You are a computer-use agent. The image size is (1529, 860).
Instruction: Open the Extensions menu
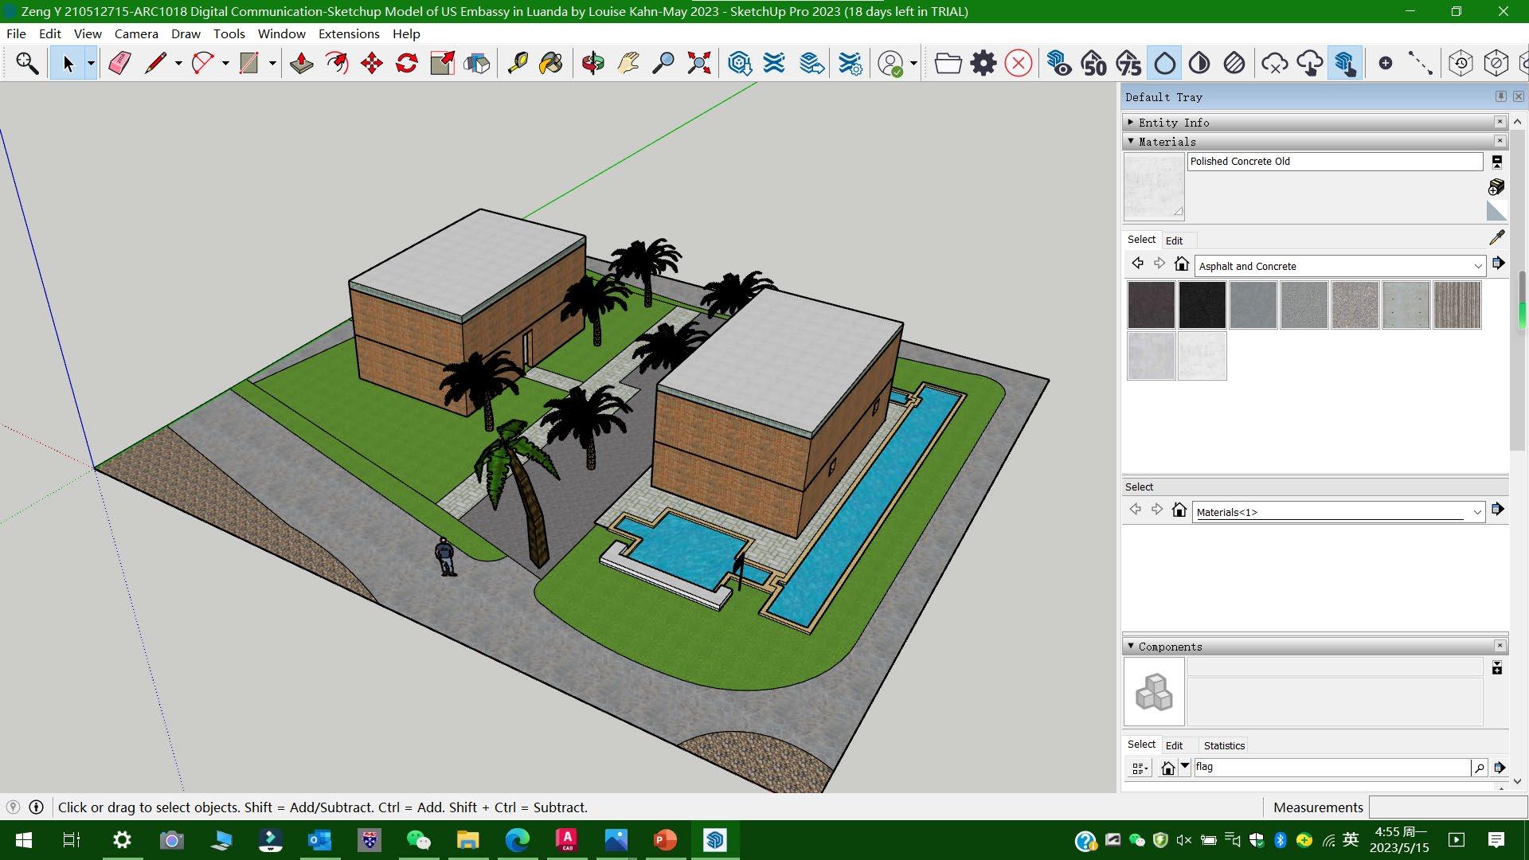(348, 33)
